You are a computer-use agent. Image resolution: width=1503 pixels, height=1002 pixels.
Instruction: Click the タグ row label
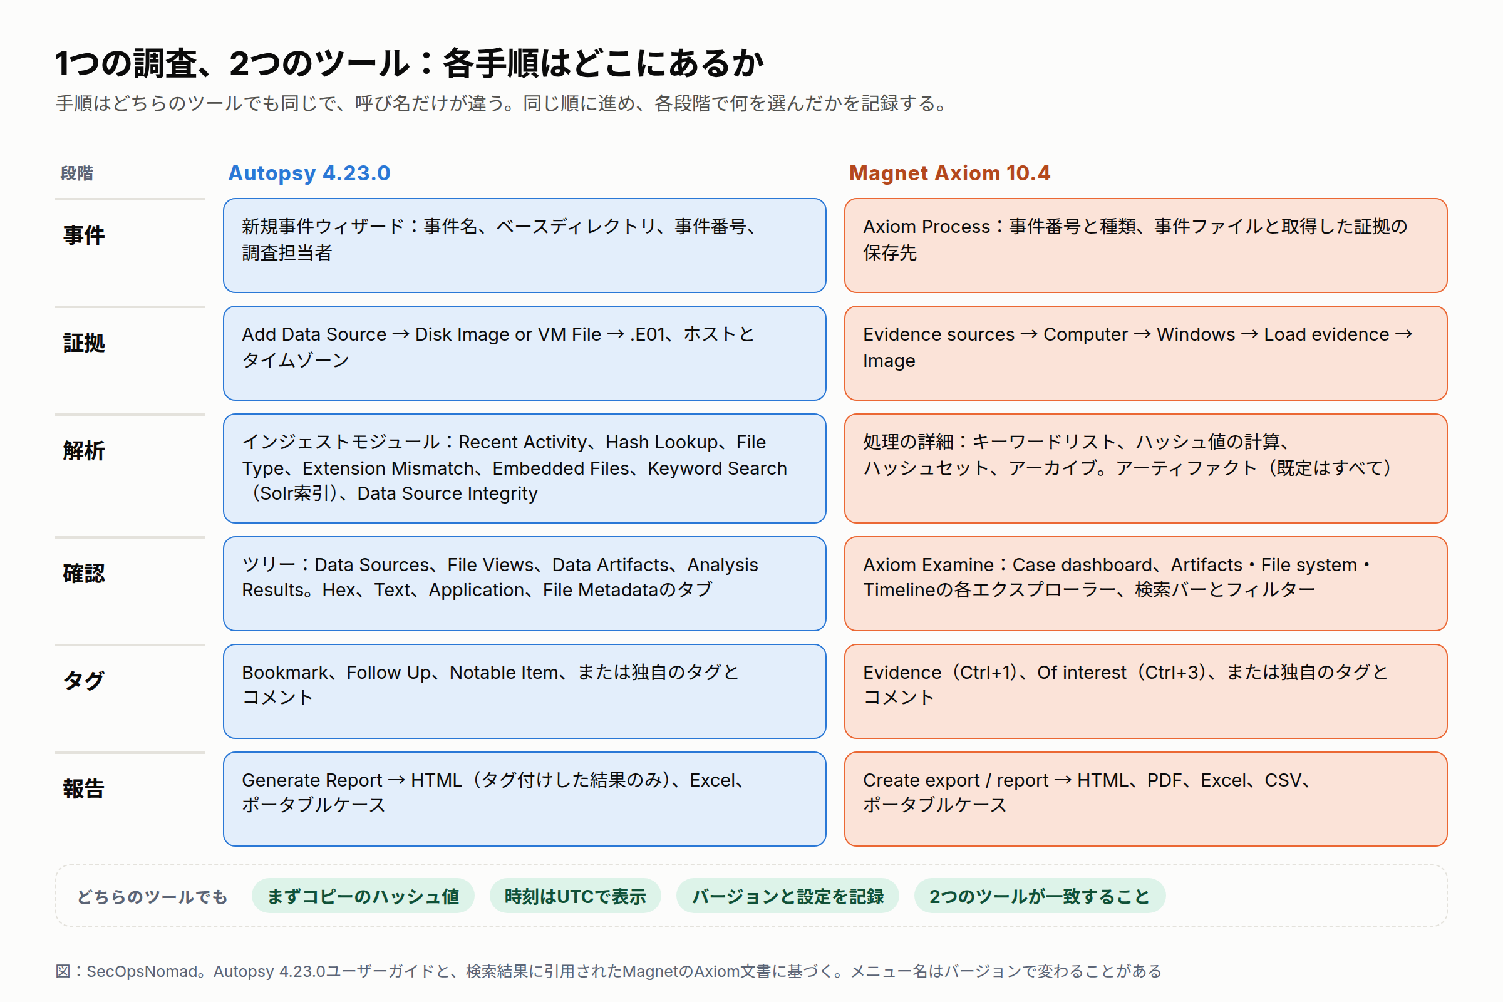point(84,681)
